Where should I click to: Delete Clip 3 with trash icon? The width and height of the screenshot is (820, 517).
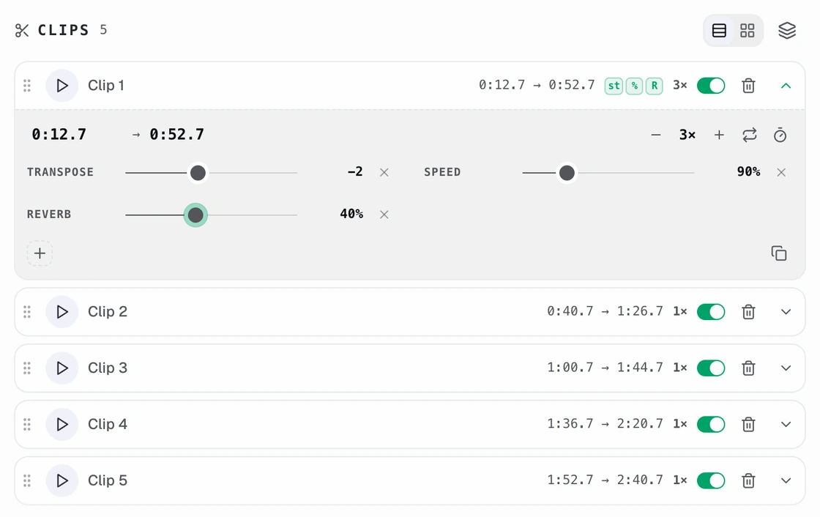coord(748,368)
